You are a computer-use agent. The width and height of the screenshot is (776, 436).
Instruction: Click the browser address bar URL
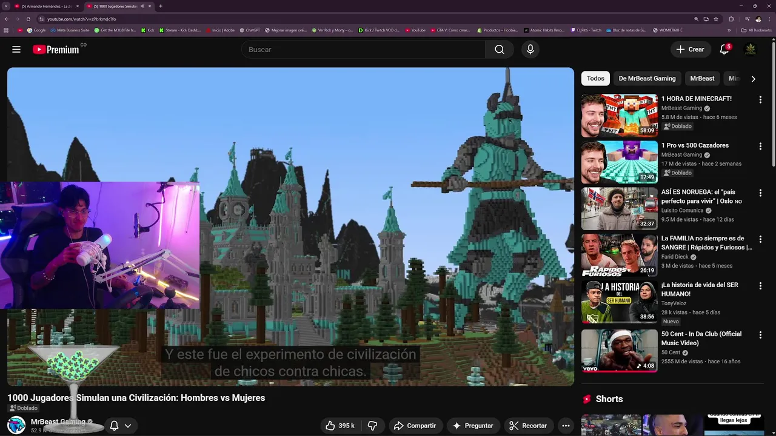[x=81, y=19]
